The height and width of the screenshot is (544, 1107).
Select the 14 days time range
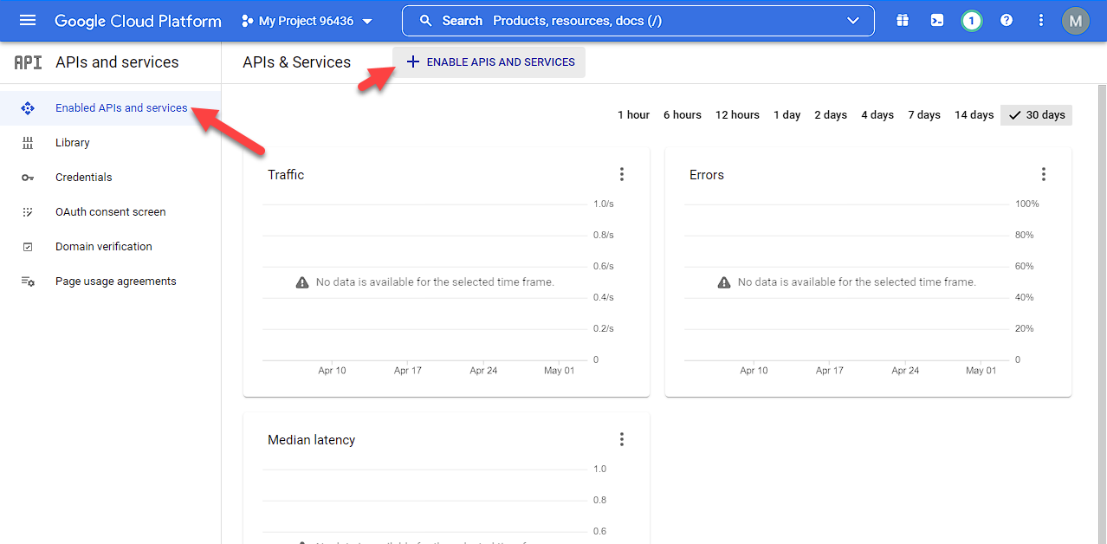[x=974, y=115]
